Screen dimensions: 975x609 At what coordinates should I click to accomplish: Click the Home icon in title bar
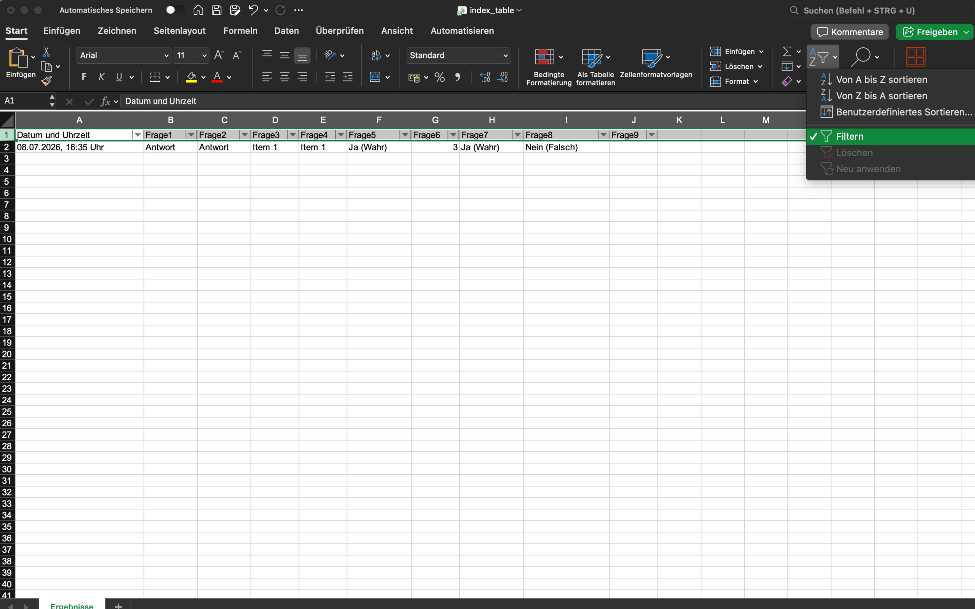[198, 10]
